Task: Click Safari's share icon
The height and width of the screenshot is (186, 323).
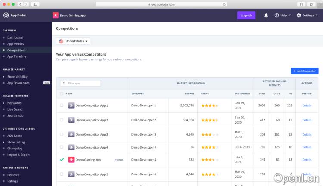Action: [x=301, y=4]
